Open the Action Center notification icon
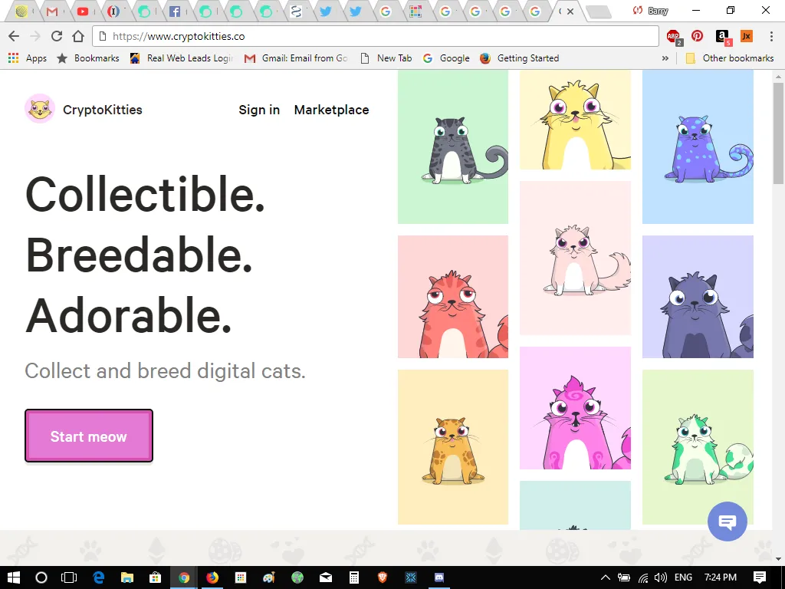The height and width of the screenshot is (589, 785). click(x=760, y=577)
